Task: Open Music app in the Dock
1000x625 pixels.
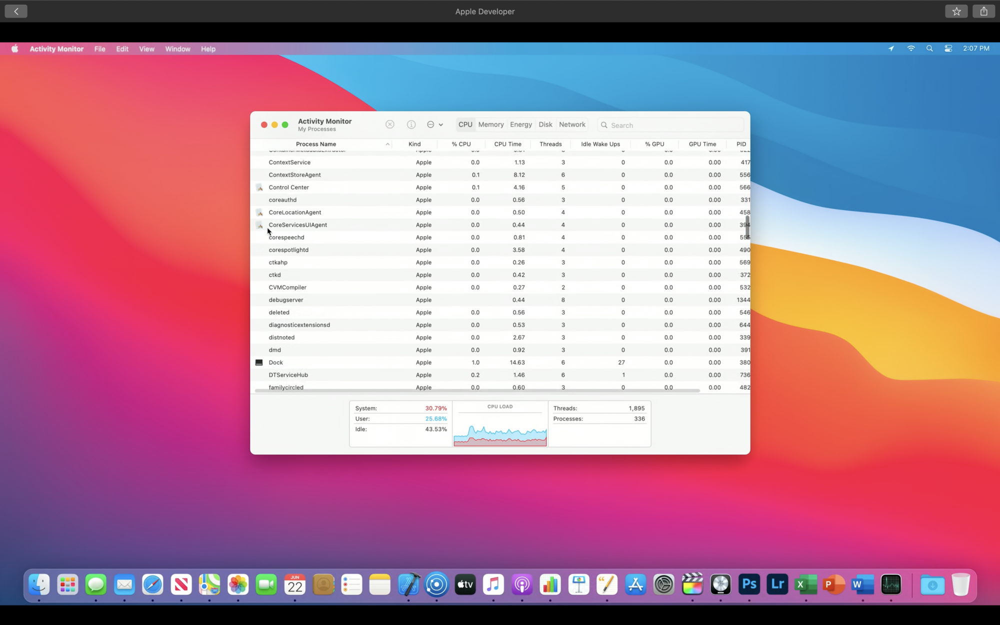Action: pos(493,584)
